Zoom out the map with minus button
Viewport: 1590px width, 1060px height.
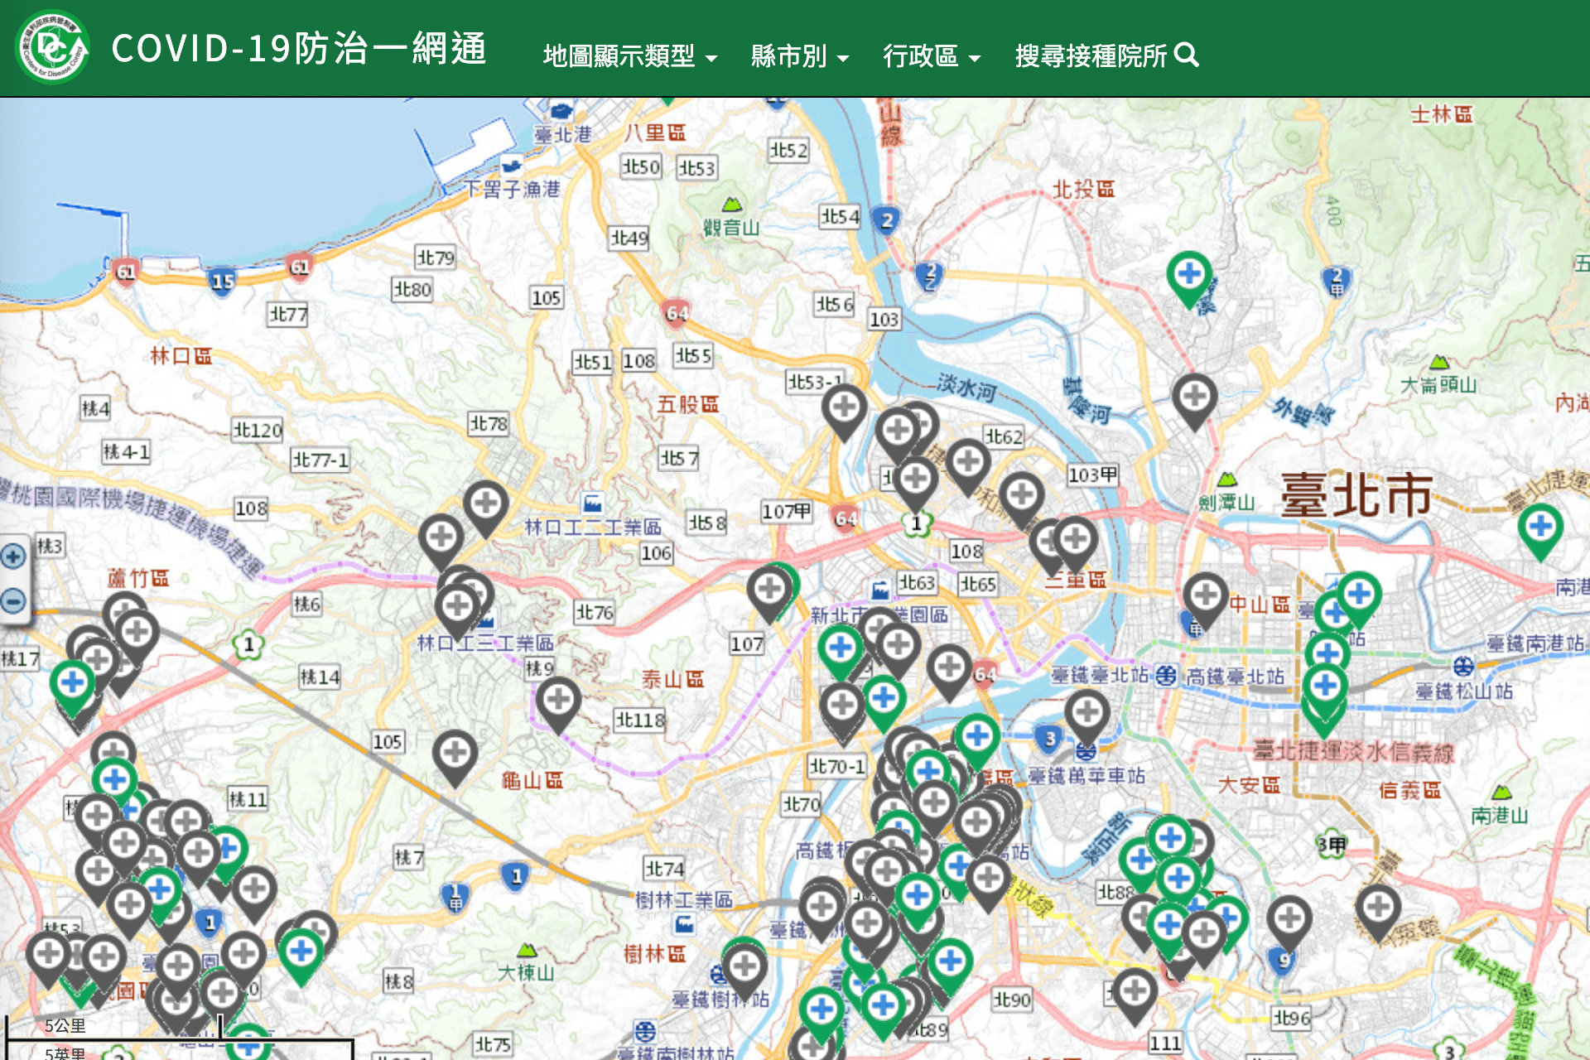pos(13,600)
